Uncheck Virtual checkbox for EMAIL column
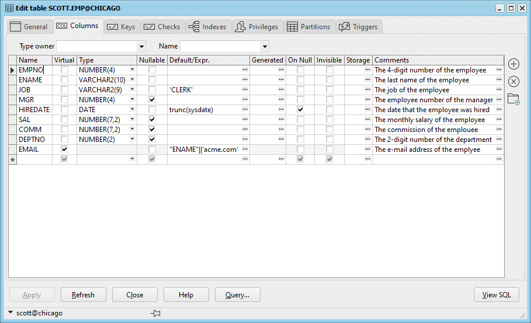Image resolution: width=531 pixels, height=323 pixels. point(64,149)
